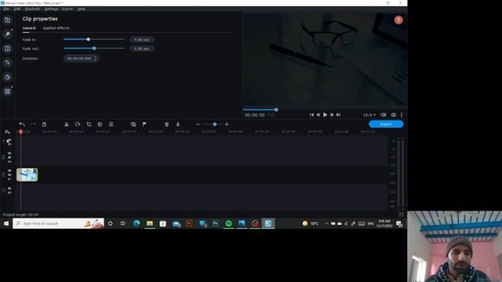Click the preview volume speaker icon

coord(384,115)
